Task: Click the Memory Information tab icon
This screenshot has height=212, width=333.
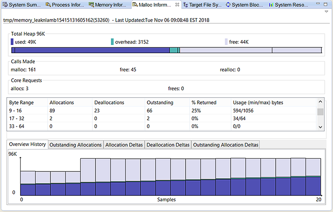Action: (91, 5)
